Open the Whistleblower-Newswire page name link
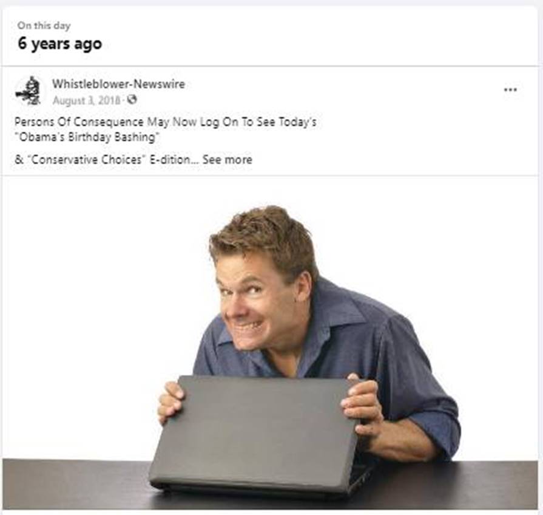 (x=118, y=84)
